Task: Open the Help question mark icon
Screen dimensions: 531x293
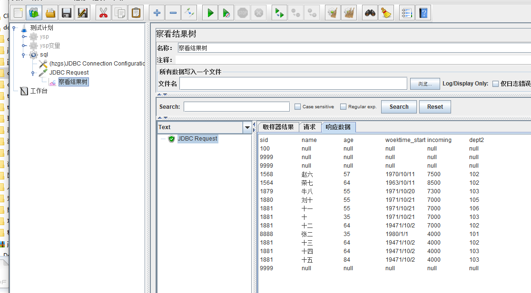Action: 423,13
